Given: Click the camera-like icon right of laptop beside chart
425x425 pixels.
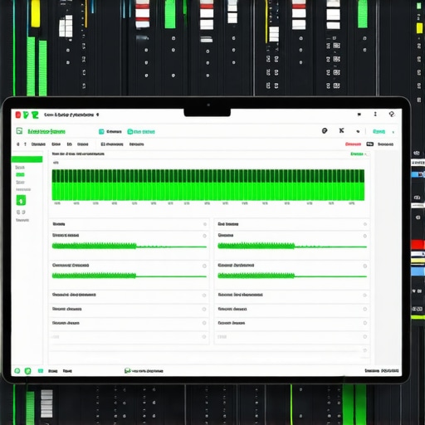Looking at the screenshot, I should point(417,198).
